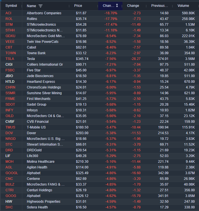The height and width of the screenshot is (211, 199).
Task: Click the 190.94 previous close value
Action: (163, 127)
